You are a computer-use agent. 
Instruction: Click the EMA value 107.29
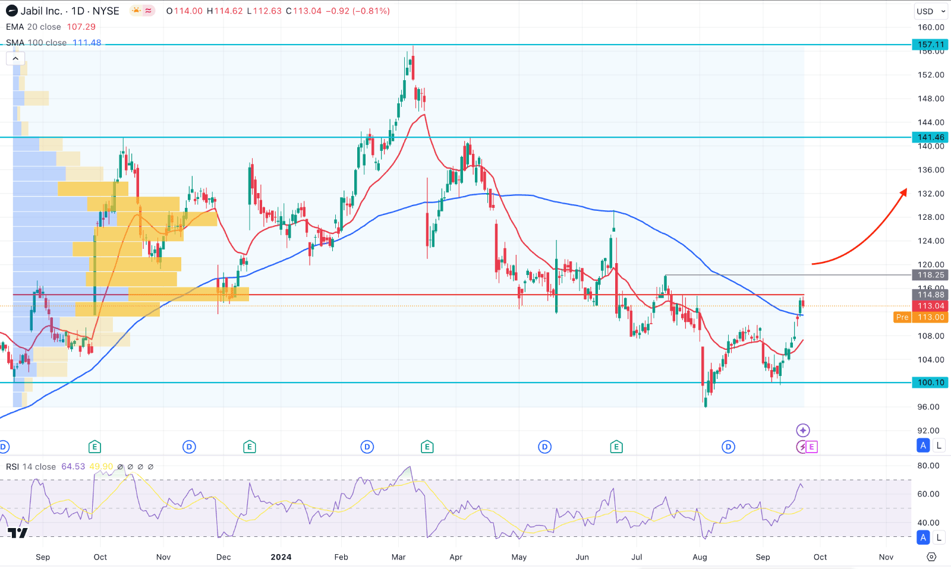pos(81,27)
